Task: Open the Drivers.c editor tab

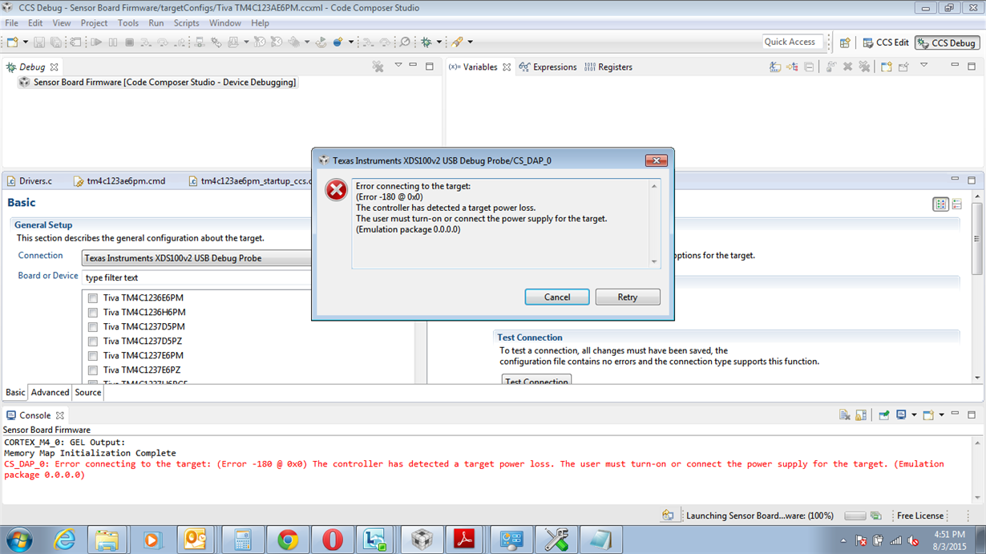Action: pyautogui.click(x=30, y=181)
